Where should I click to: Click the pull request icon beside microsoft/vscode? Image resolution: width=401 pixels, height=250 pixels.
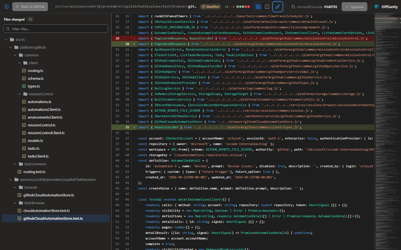coord(293,7)
